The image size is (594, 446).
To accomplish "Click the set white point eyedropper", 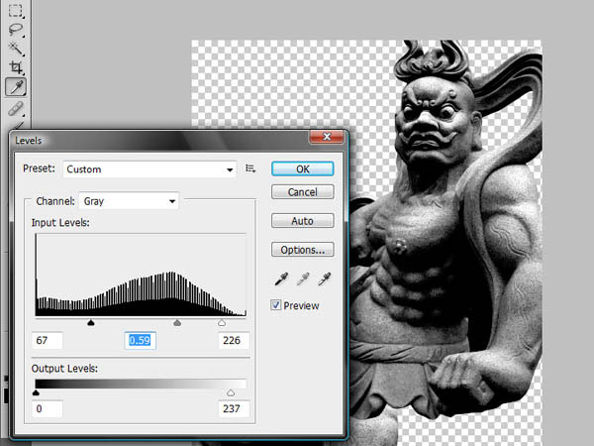I will click(325, 279).
